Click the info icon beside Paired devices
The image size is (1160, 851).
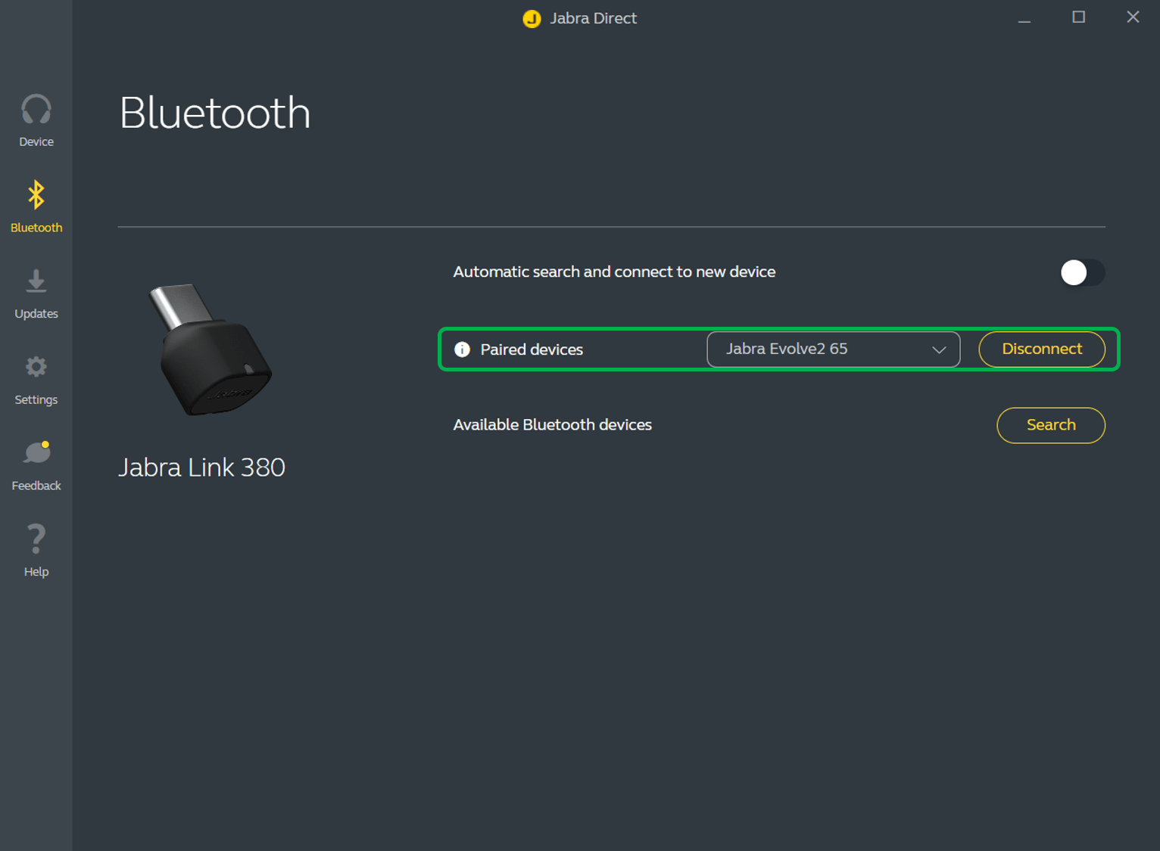click(462, 349)
